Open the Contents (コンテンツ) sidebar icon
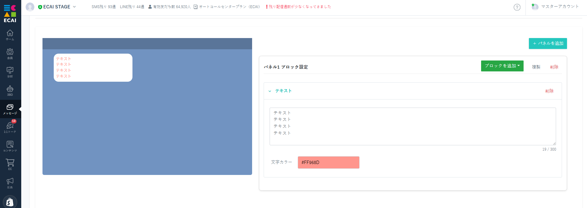The width and height of the screenshot is (587, 208). tap(10, 146)
